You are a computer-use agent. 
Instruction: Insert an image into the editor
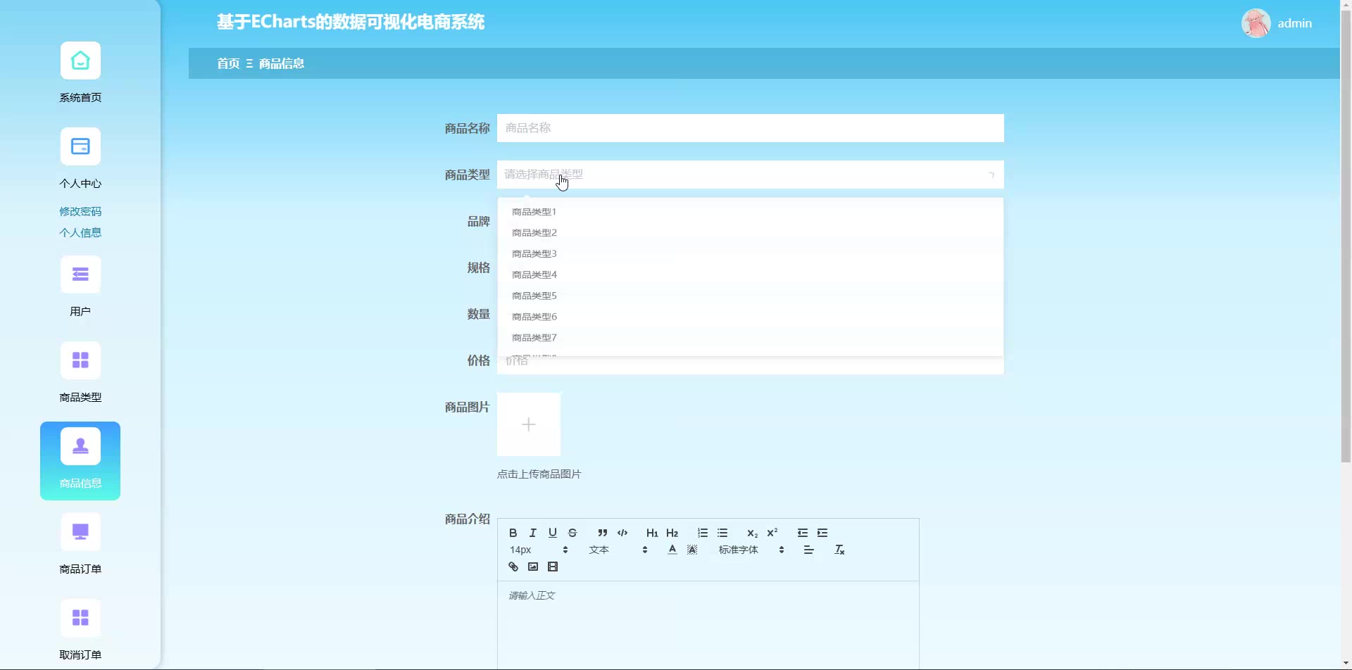533,567
